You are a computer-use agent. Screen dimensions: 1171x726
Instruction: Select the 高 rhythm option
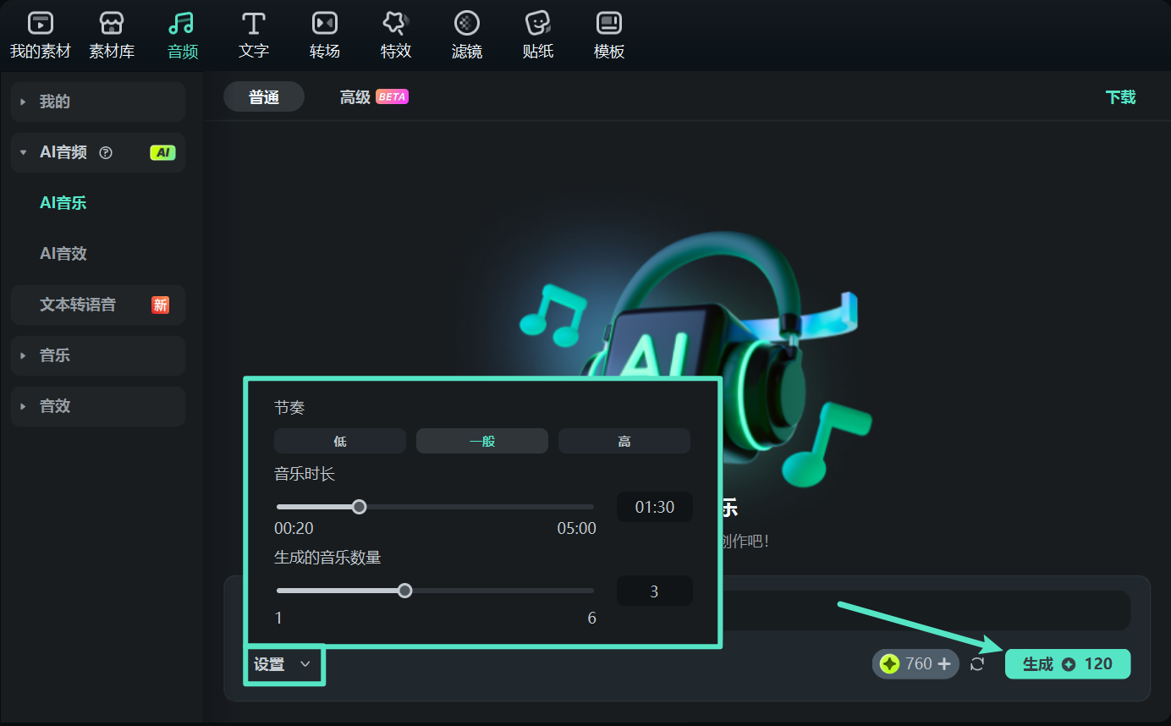tap(624, 441)
